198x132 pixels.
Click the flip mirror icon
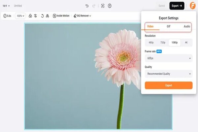(x=47, y=16)
